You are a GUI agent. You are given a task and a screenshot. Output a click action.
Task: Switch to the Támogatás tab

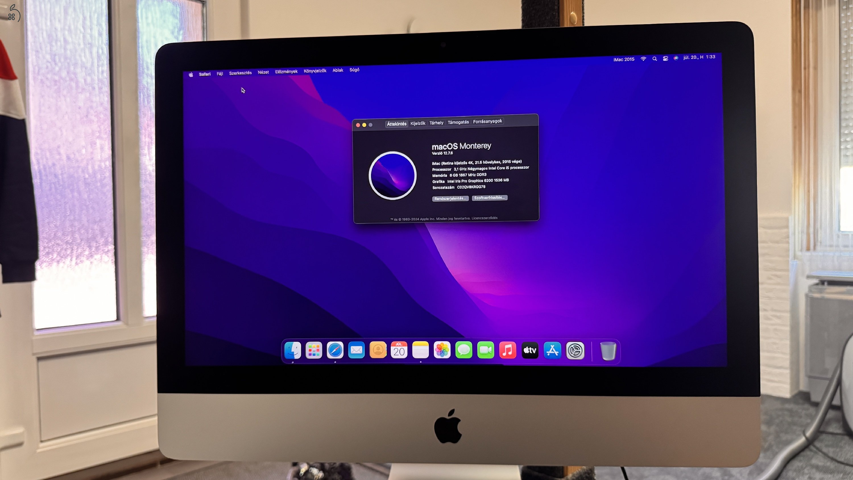(x=458, y=122)
